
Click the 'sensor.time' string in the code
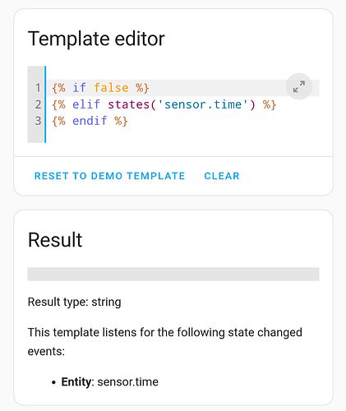point(203,104)
